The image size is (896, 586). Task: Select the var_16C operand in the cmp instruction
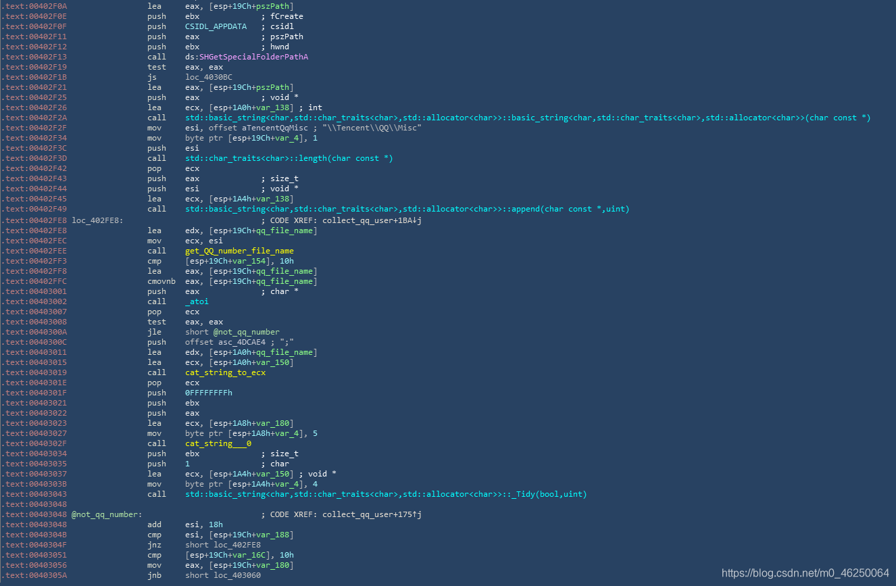point(251,555)
